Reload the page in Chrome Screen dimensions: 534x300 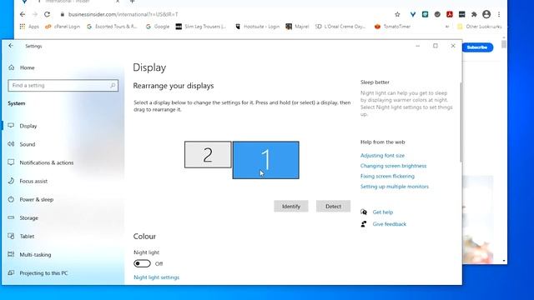(47, 14)
